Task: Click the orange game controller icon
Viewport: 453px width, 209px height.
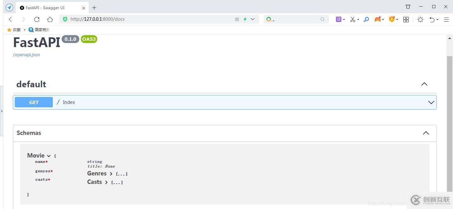Action: point(377,19)
